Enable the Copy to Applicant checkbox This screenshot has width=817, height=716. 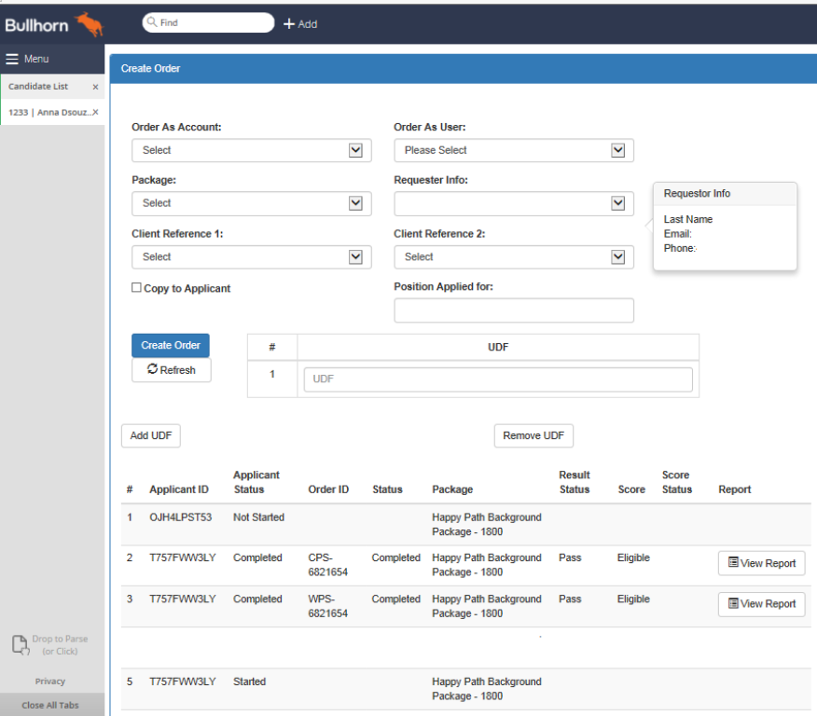137,288
